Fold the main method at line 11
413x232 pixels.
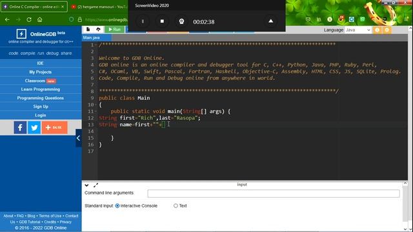96,111
